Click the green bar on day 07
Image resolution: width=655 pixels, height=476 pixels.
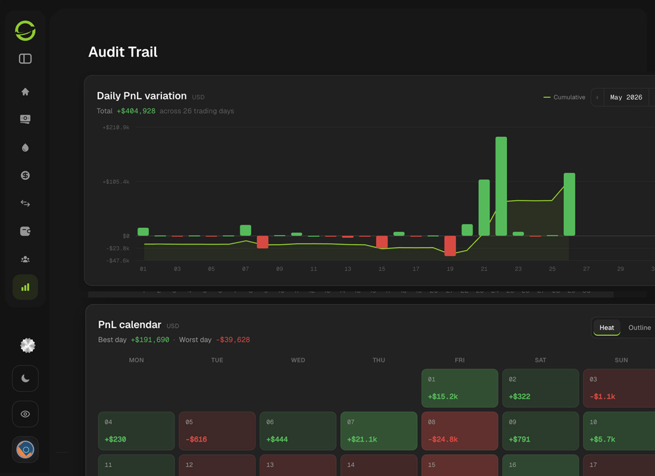245,230
